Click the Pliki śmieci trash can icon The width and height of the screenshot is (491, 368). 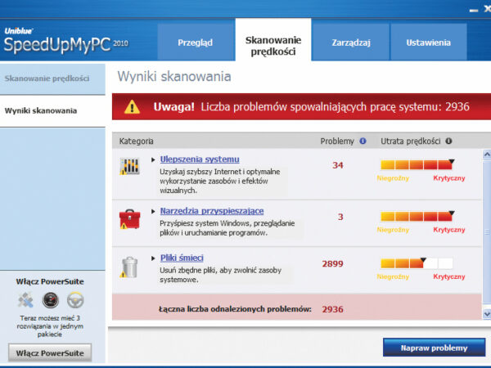[x=129, y=267]
